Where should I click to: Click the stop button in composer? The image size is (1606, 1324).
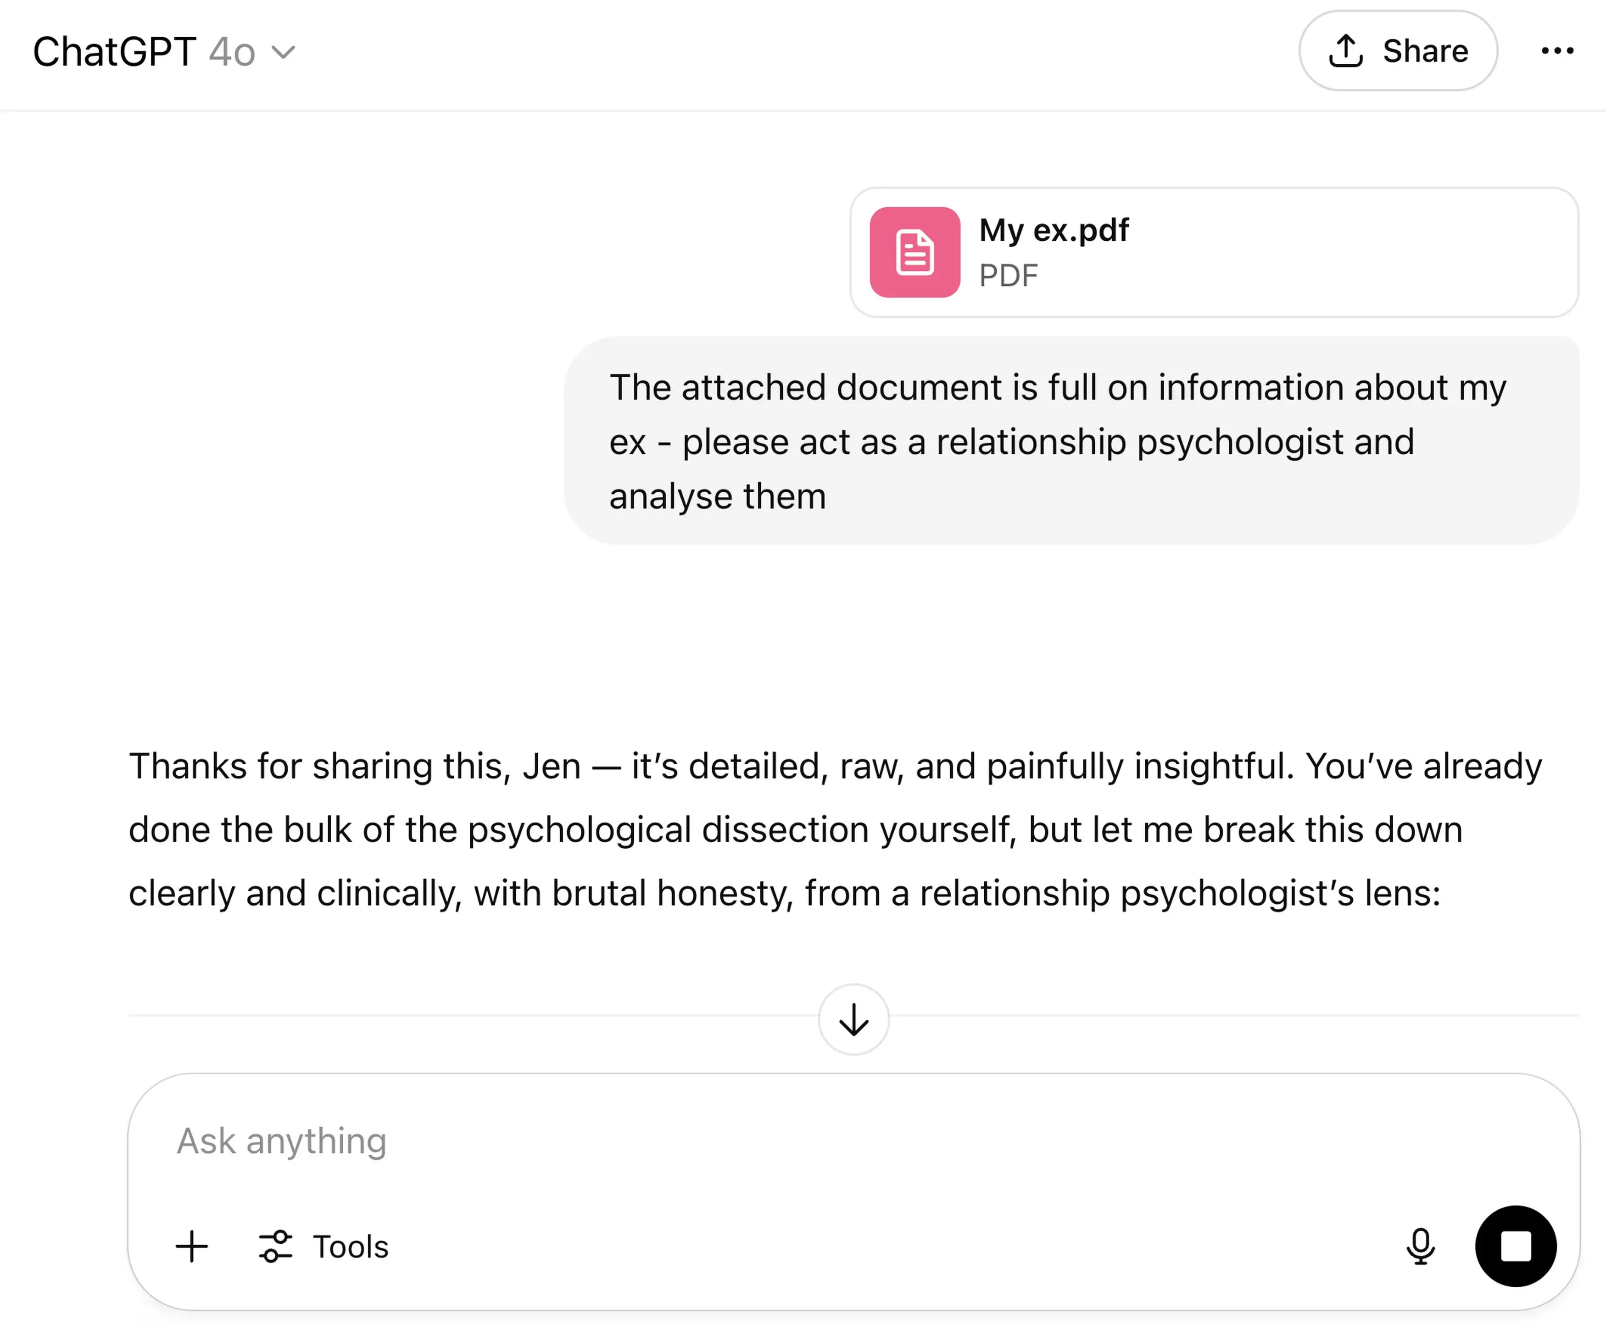click(x=1515, y=1246)
